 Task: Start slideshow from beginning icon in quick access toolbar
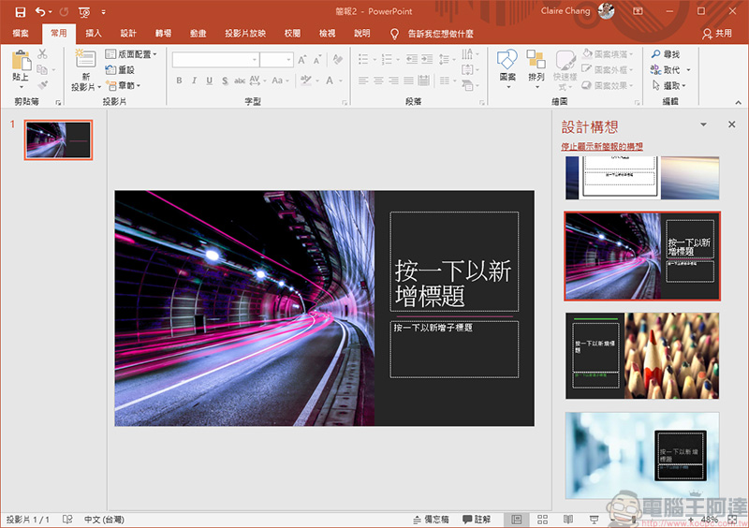coord(84,12)
